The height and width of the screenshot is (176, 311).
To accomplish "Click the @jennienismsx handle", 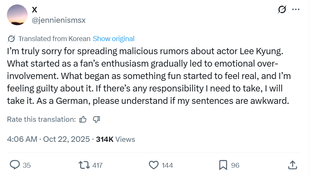I will (x=58, y=20).
